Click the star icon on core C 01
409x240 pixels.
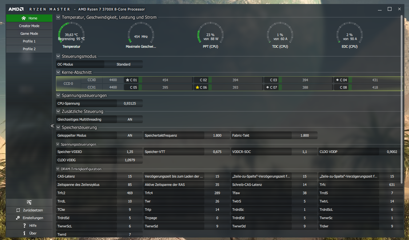pyautogui.click(x=127, y=80)
